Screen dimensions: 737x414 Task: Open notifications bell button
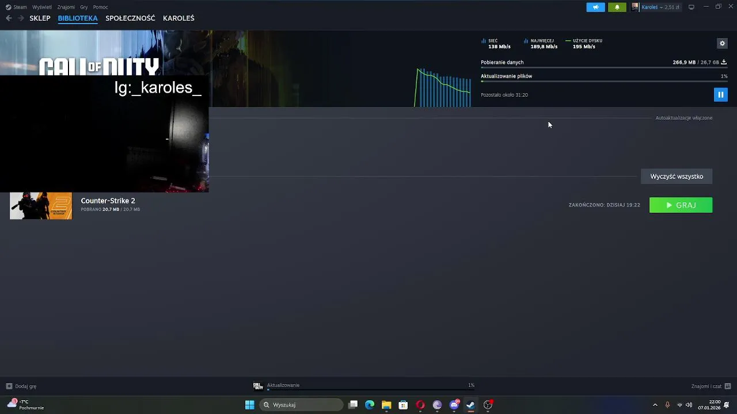[x=617, y=7]
